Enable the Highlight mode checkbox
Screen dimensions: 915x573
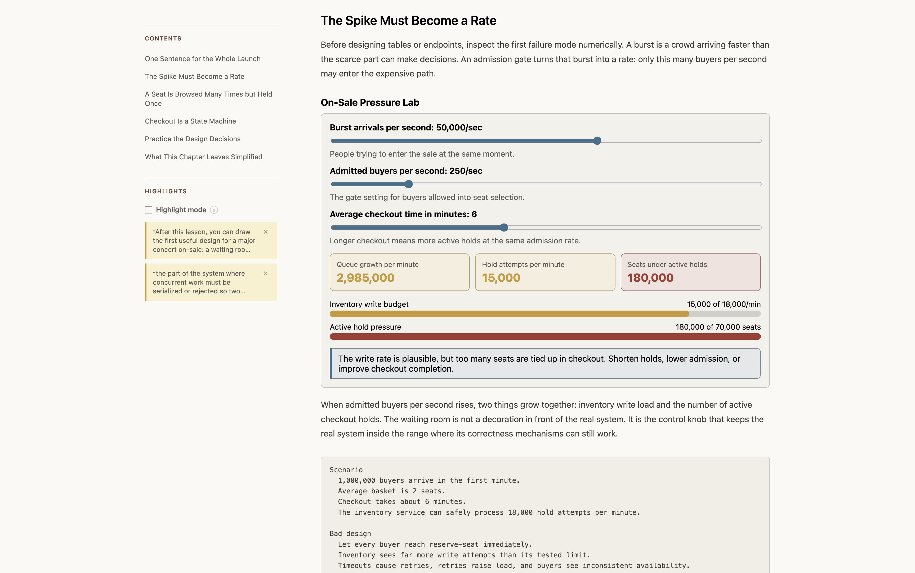[149, 210]
